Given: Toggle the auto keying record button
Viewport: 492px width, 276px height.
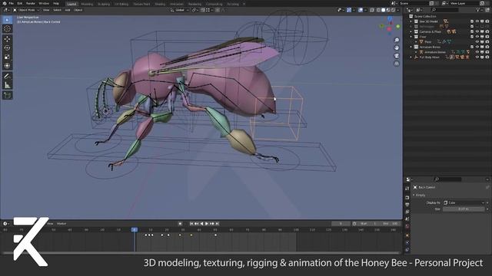Looking at the screenshot, I should [x=180, y=223].
